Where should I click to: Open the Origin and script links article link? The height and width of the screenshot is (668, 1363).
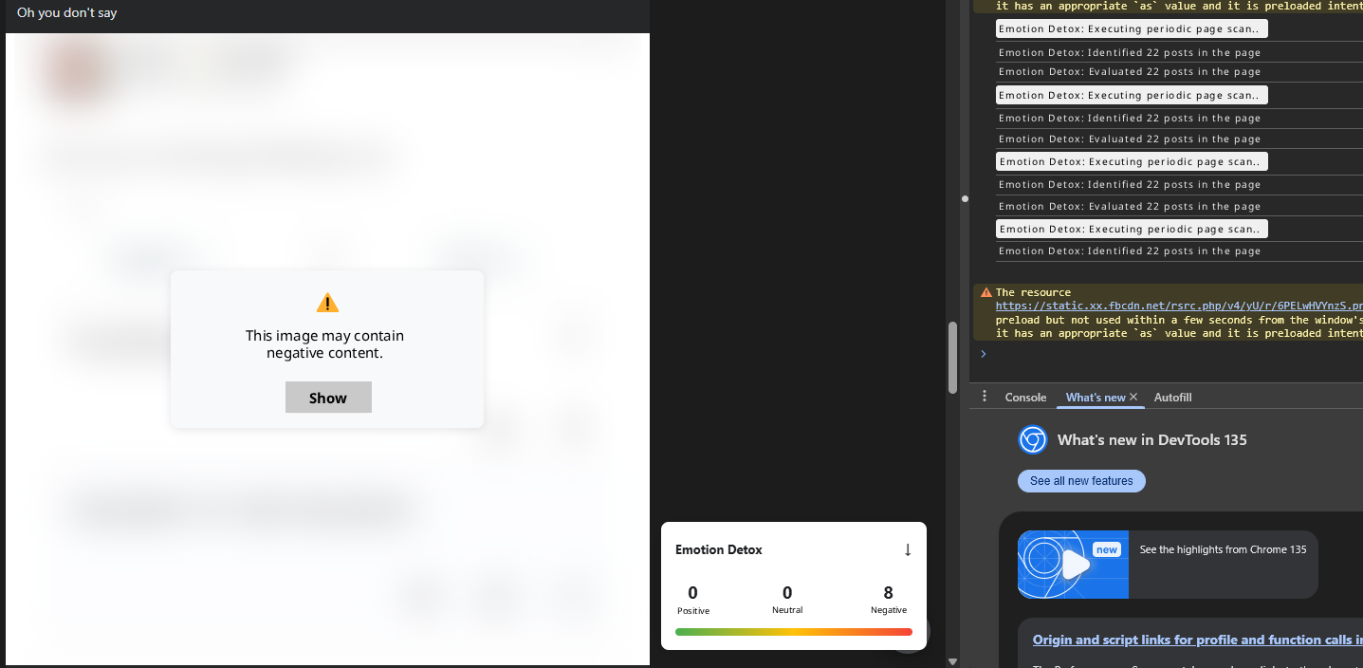pyautogui.click(x=1197, y=640)
